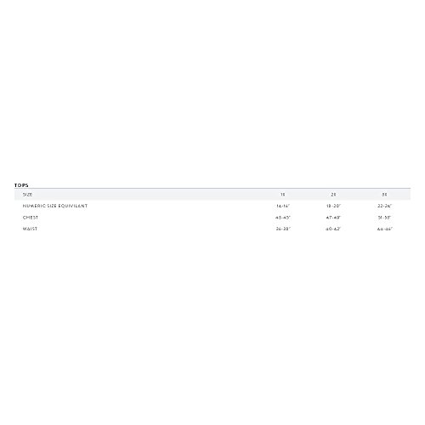Click the CHEST row label
Image resolution: width=425 pixels, height=425 pixels.
pos(31,218)
